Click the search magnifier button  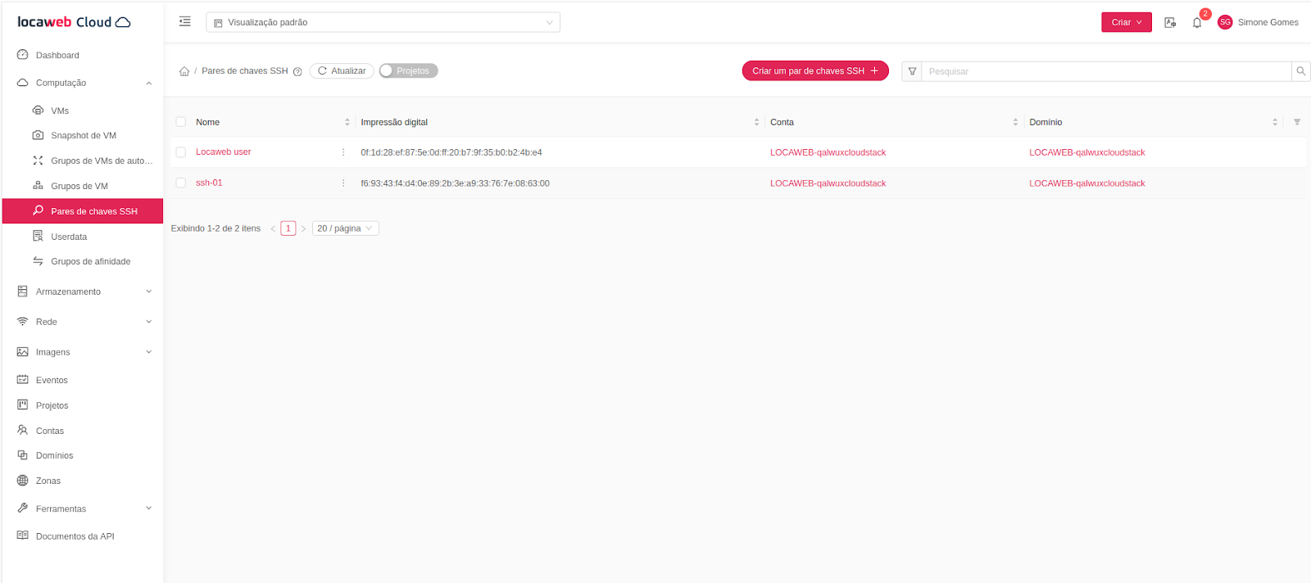coord(1301,71)
